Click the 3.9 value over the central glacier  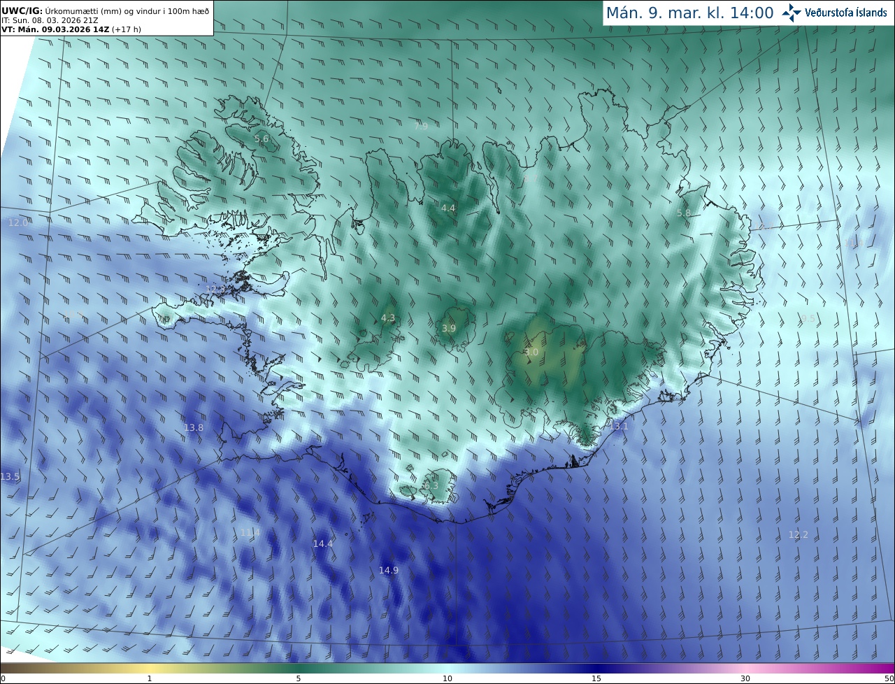coord(449,329)
